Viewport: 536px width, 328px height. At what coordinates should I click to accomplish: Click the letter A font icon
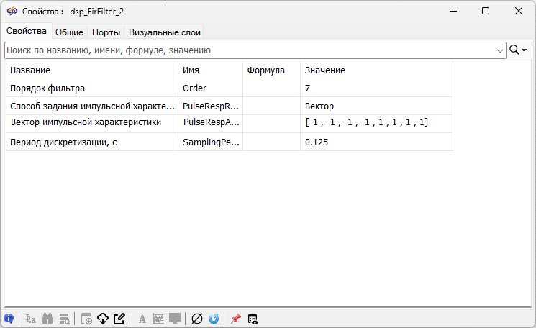pyautogui.click(x=142, y=319)
